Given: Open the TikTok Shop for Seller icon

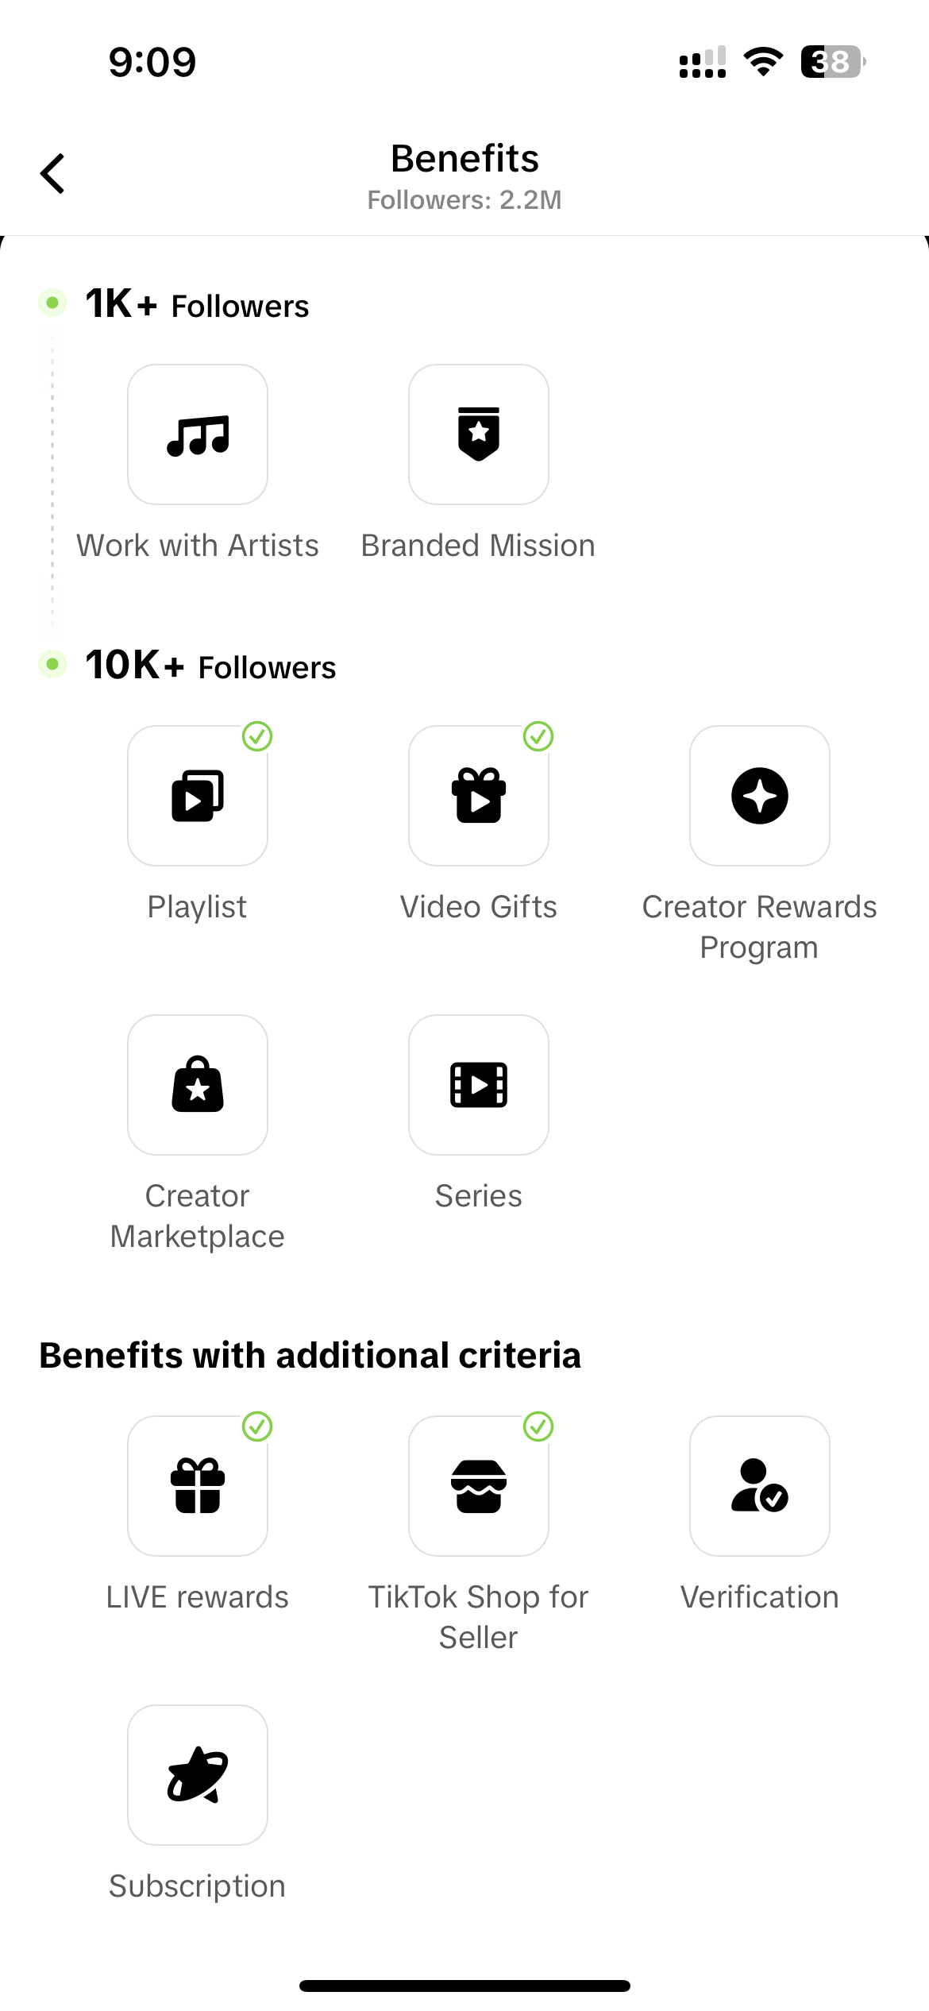Looking at the screenshot, I should click(x=479, y=1486).
